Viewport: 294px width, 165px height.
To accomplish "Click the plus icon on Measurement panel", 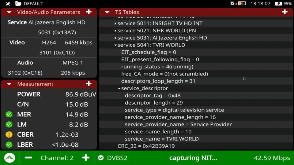I will [89, 84].
